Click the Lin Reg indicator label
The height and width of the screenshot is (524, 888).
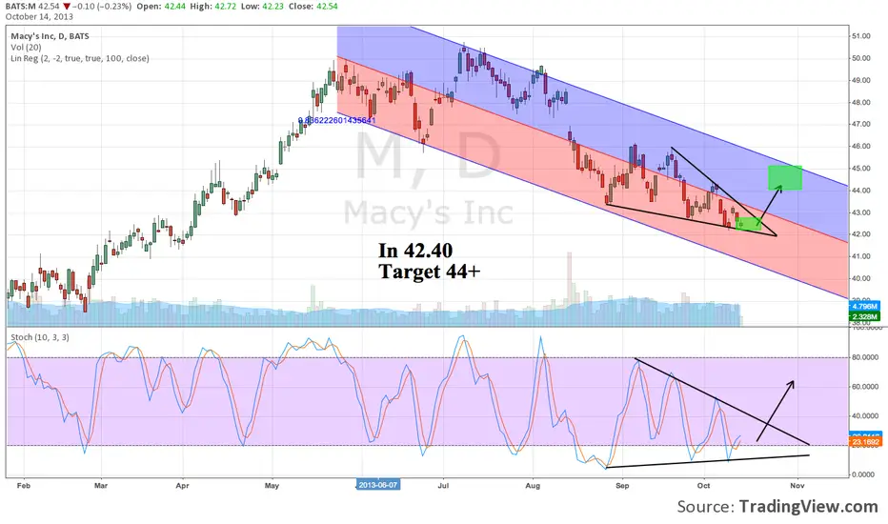click(x=80, y=58)
